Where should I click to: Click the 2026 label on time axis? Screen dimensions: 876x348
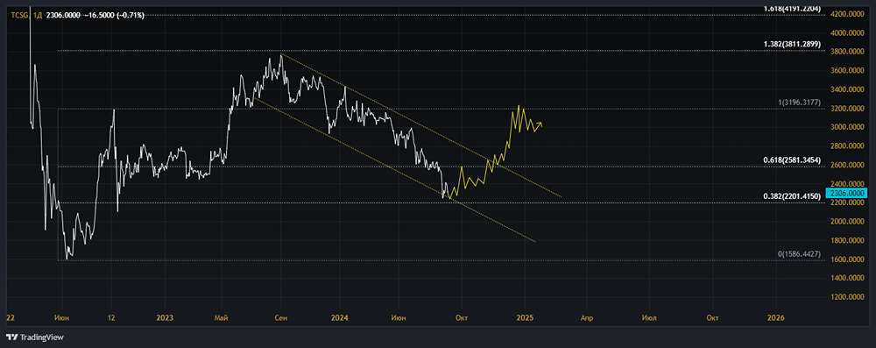[775, 318]
